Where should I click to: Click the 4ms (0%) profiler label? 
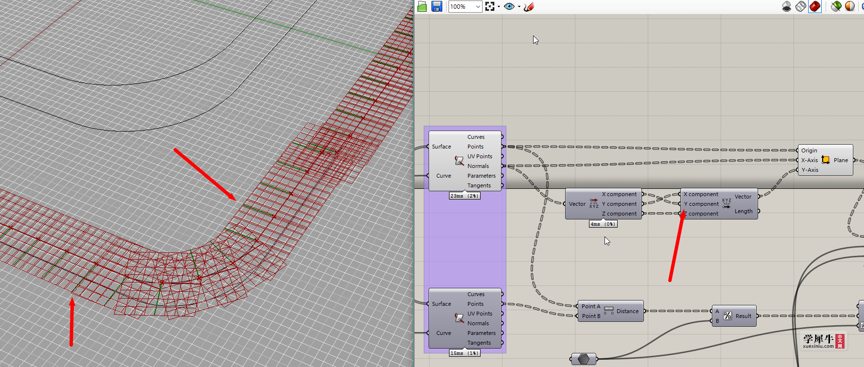[x=603, y=224]
